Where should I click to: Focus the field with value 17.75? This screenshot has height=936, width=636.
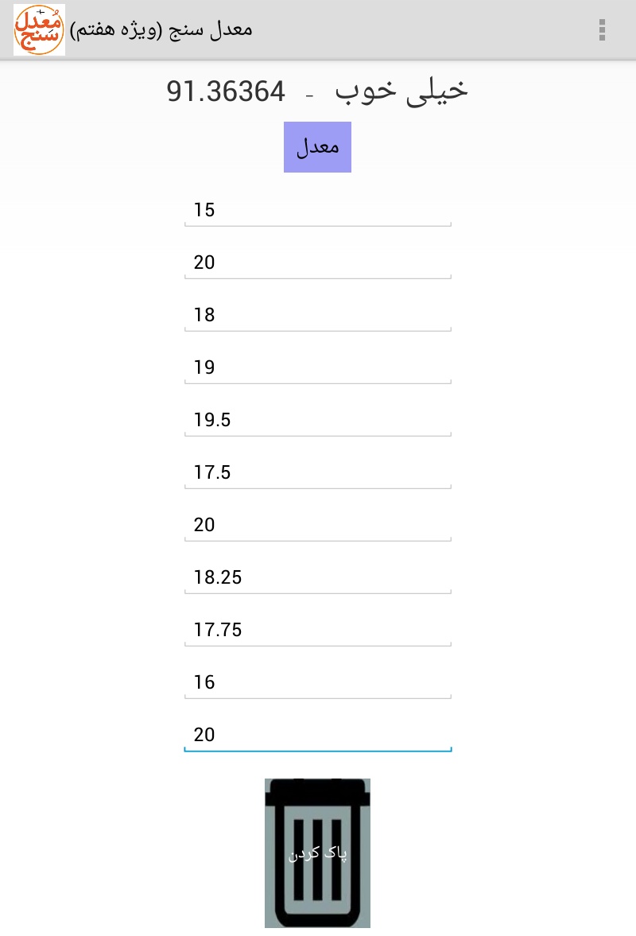(317, 631)
